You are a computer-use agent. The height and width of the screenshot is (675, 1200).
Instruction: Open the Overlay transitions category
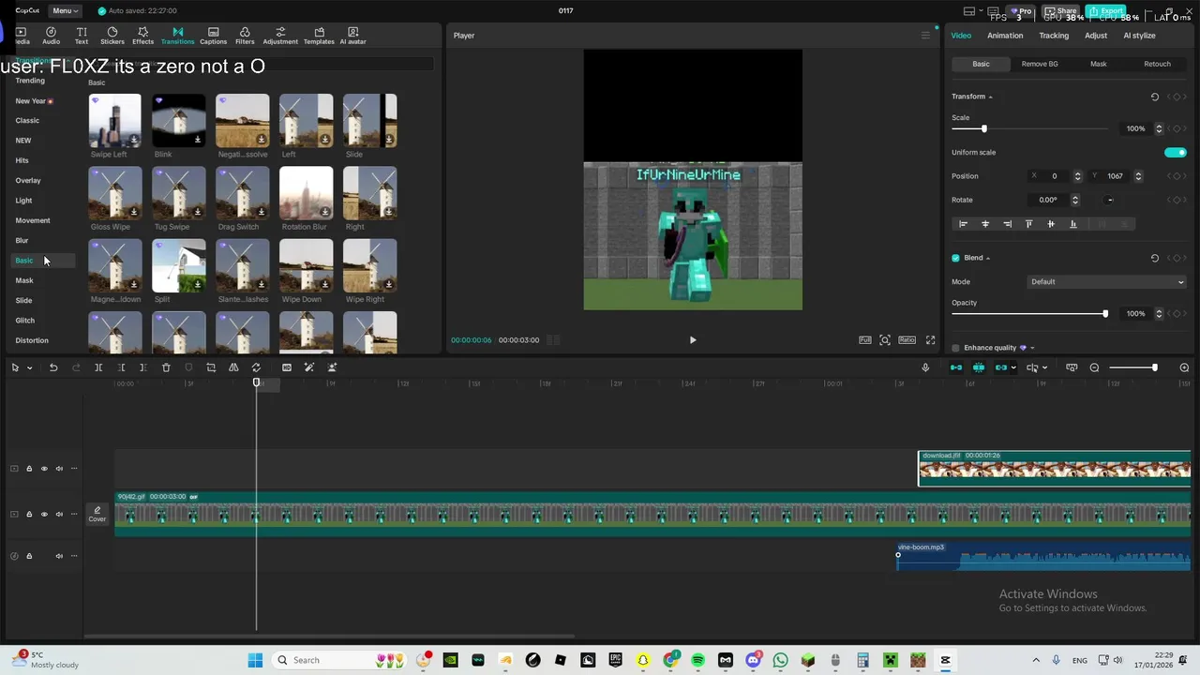pyautogui.click(x=28, y=180)
